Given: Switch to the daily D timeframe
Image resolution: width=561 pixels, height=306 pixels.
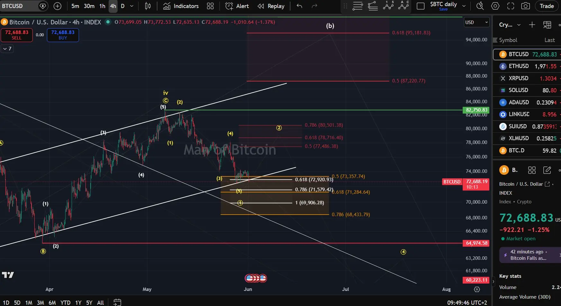Looking at the screenshot, I should coord(122,6).
